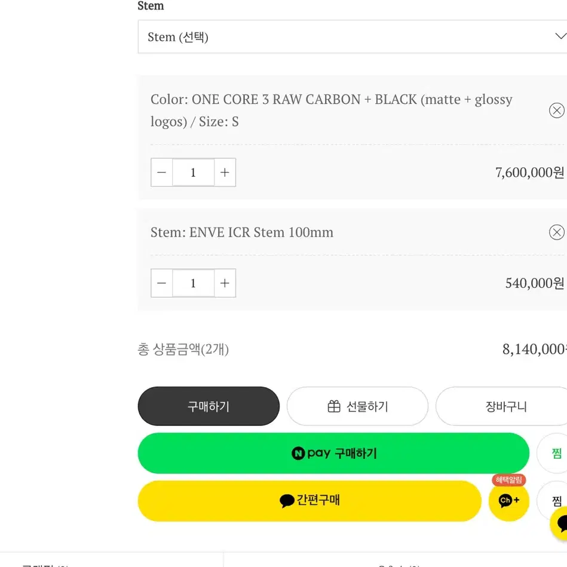Click the quantity input field showing 1
The image size is (567, 567).
click(193, 173)
